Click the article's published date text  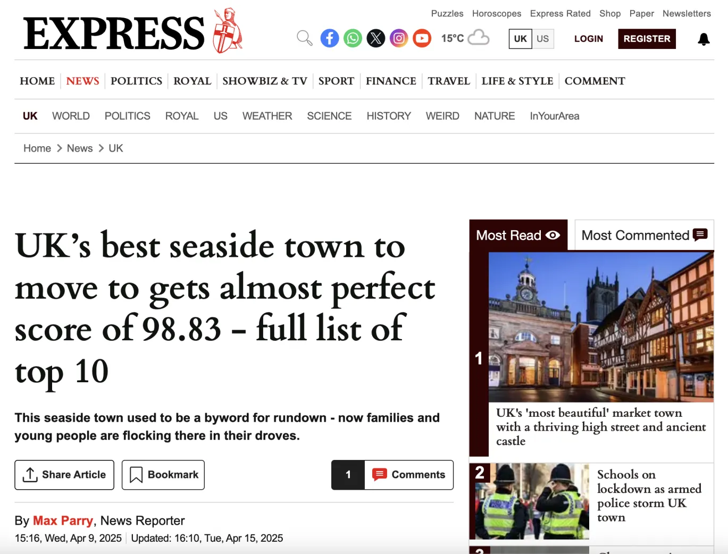coord(68,538)
